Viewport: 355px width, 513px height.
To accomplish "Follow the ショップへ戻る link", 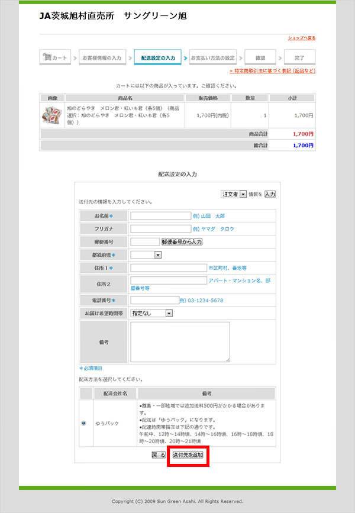I will pos(302,38).
